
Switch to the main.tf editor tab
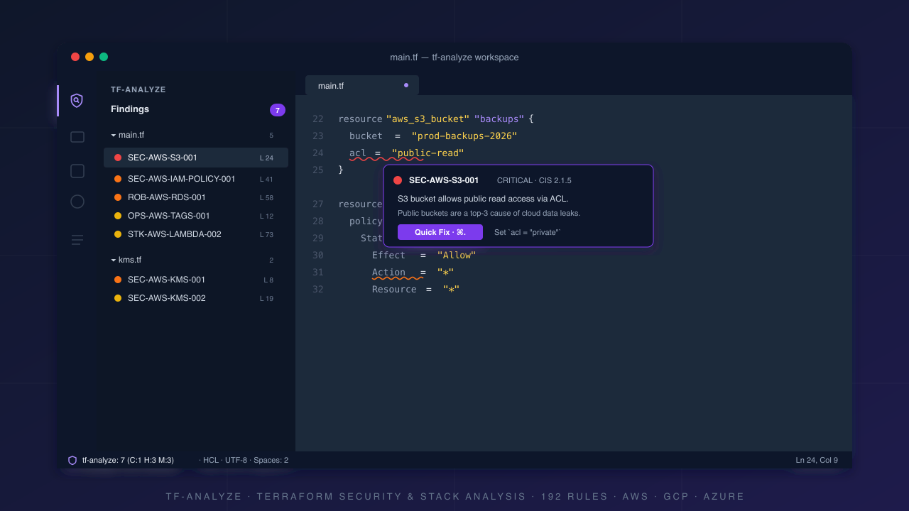pos(362,85)
